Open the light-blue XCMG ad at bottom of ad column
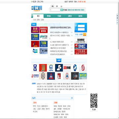The image size is (119, 119). pyautogui.click(x=44, y=51)
